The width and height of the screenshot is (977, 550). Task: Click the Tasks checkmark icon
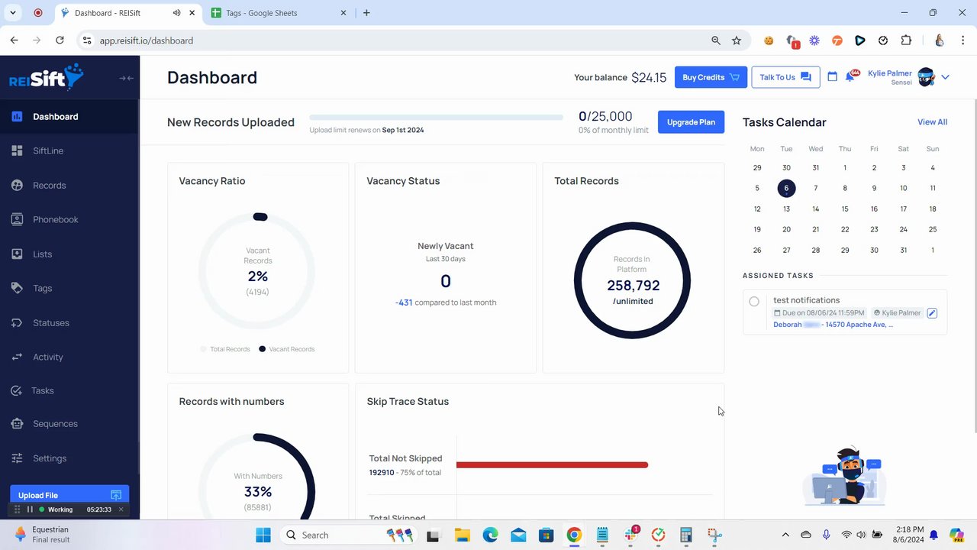[x=17, y=390]
